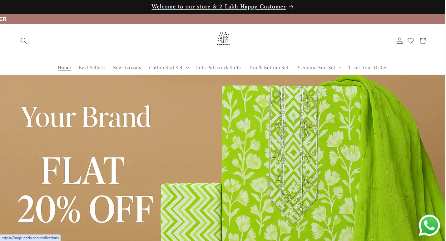Click the Welcome to our store announcement link

tap(219, 7)
